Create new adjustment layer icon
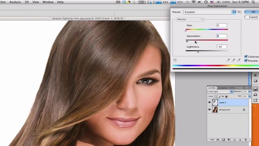The height and width of the screenshot is (146, 259). pos(229,140)
